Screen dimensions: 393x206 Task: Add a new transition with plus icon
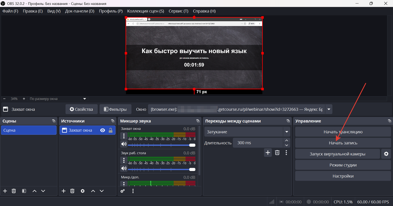coord(268,152)
